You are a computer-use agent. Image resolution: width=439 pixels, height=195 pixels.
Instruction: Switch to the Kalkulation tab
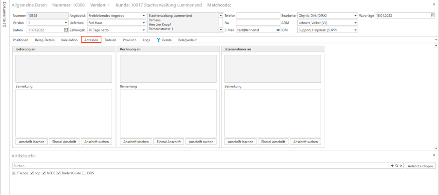point(69,40)
